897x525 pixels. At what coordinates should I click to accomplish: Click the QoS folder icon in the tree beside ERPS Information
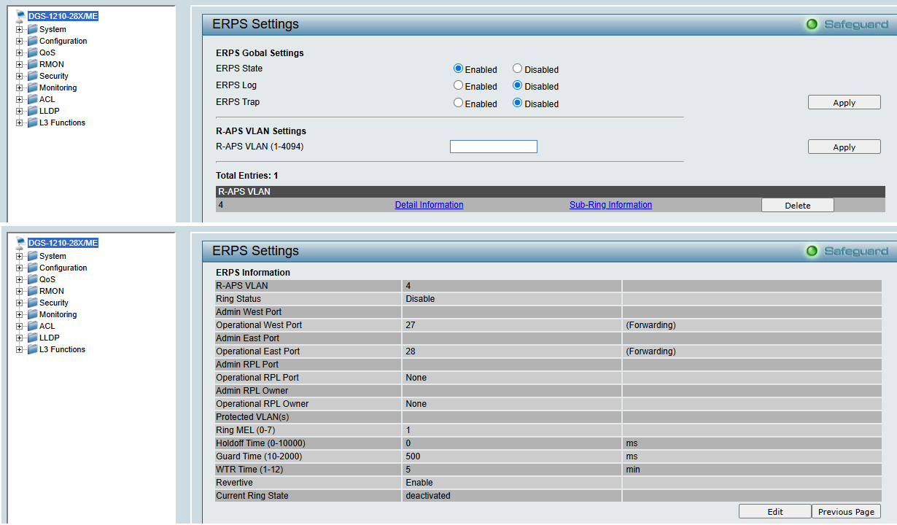coord(33,279)
